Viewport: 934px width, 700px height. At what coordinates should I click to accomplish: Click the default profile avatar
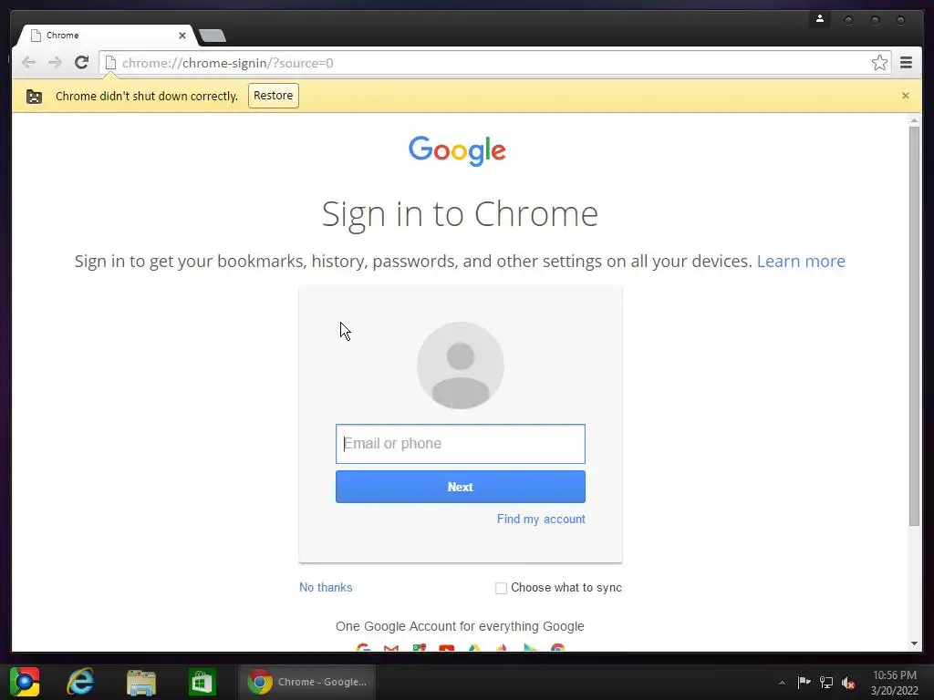pos(461,365)
